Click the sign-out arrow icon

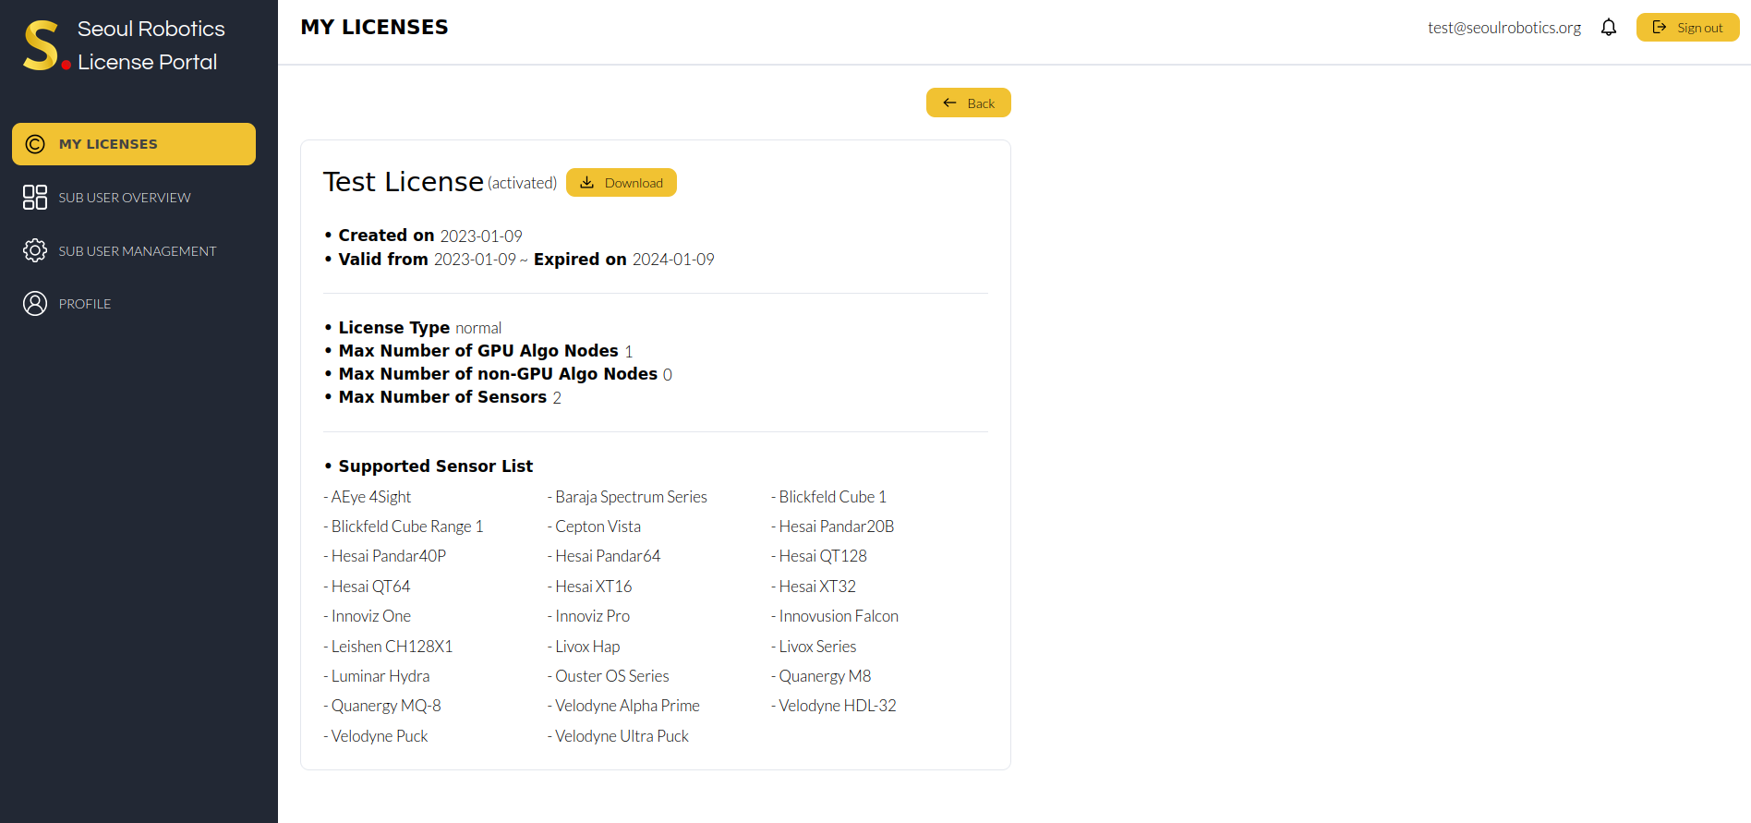coord(1660,28)
